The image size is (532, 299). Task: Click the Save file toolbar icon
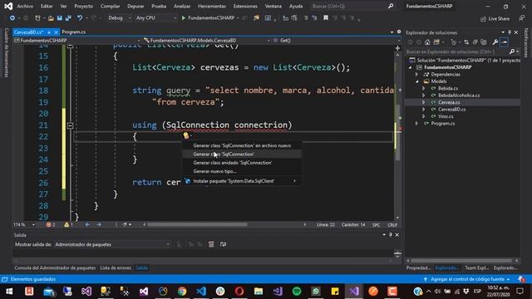[60, 18]
